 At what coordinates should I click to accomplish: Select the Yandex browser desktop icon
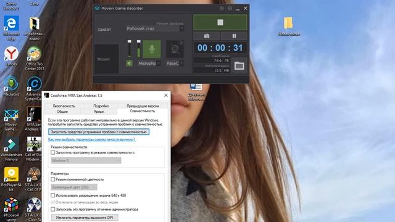point(11,56)
